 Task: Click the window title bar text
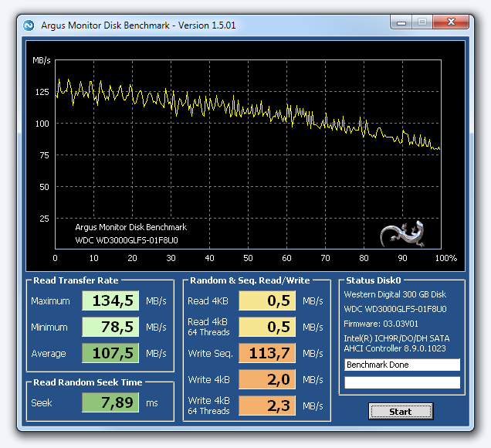pos(139,25)
